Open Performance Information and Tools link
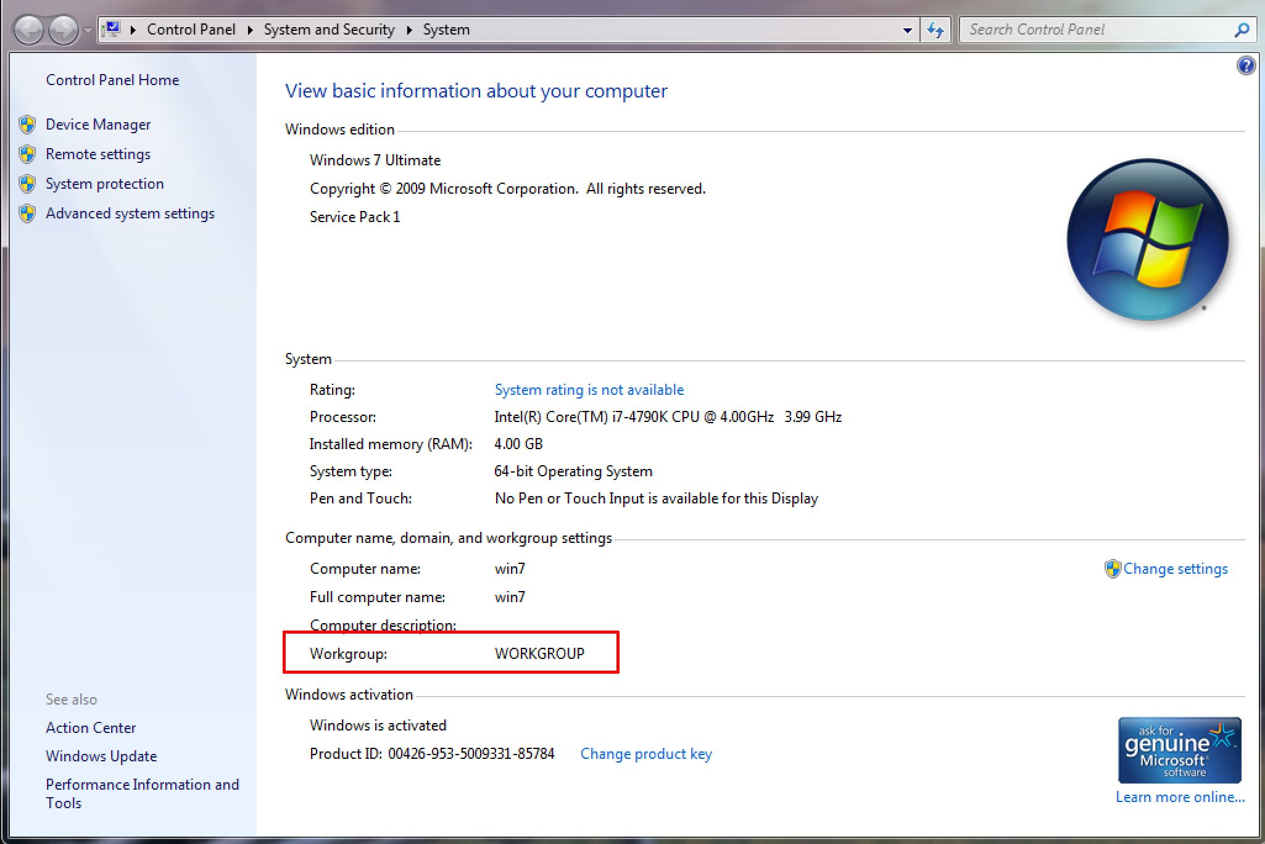The width and height of the screenshot is (1265, 844). click(142, 794)
